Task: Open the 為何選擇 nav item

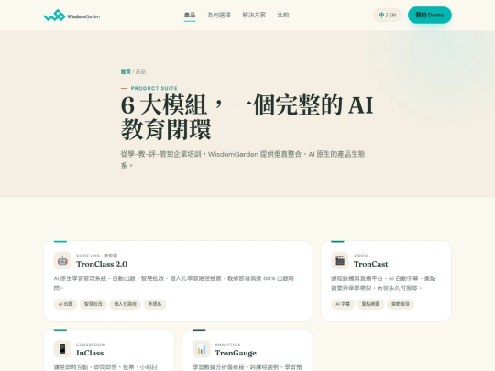Action: 219,16
